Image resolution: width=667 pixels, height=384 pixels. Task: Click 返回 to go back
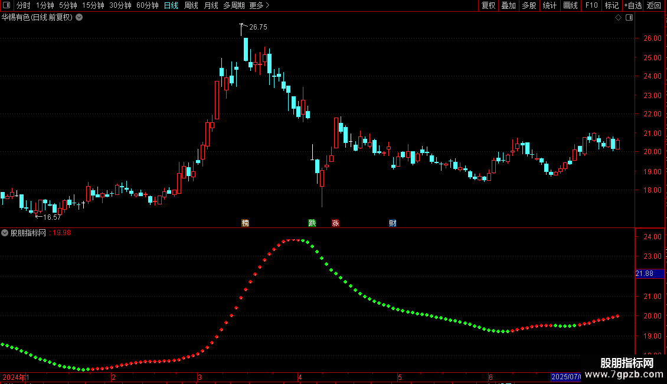654,5
